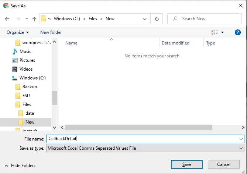This screenshot has width=247, height=174.
Task: Create a New folder
Action: point(51,32)
